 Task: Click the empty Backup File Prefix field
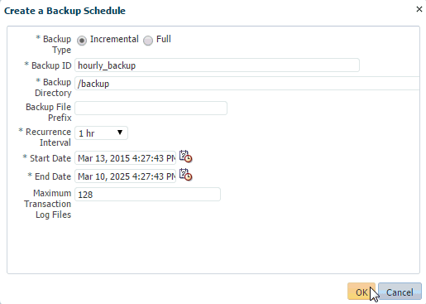(x=151, y=108)
